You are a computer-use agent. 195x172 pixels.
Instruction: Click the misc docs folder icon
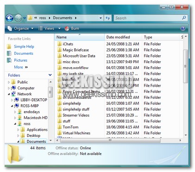tap(59, 62)
